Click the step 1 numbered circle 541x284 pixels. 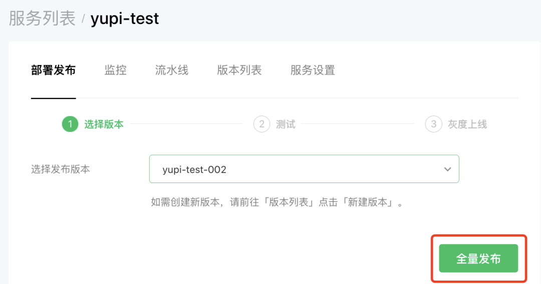[70, 124]
